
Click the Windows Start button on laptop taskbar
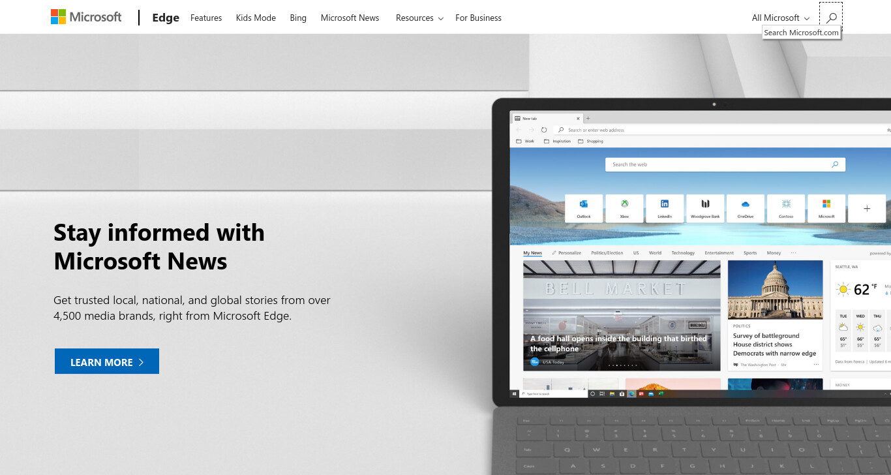pyautogui.click(x=515, y=394)
